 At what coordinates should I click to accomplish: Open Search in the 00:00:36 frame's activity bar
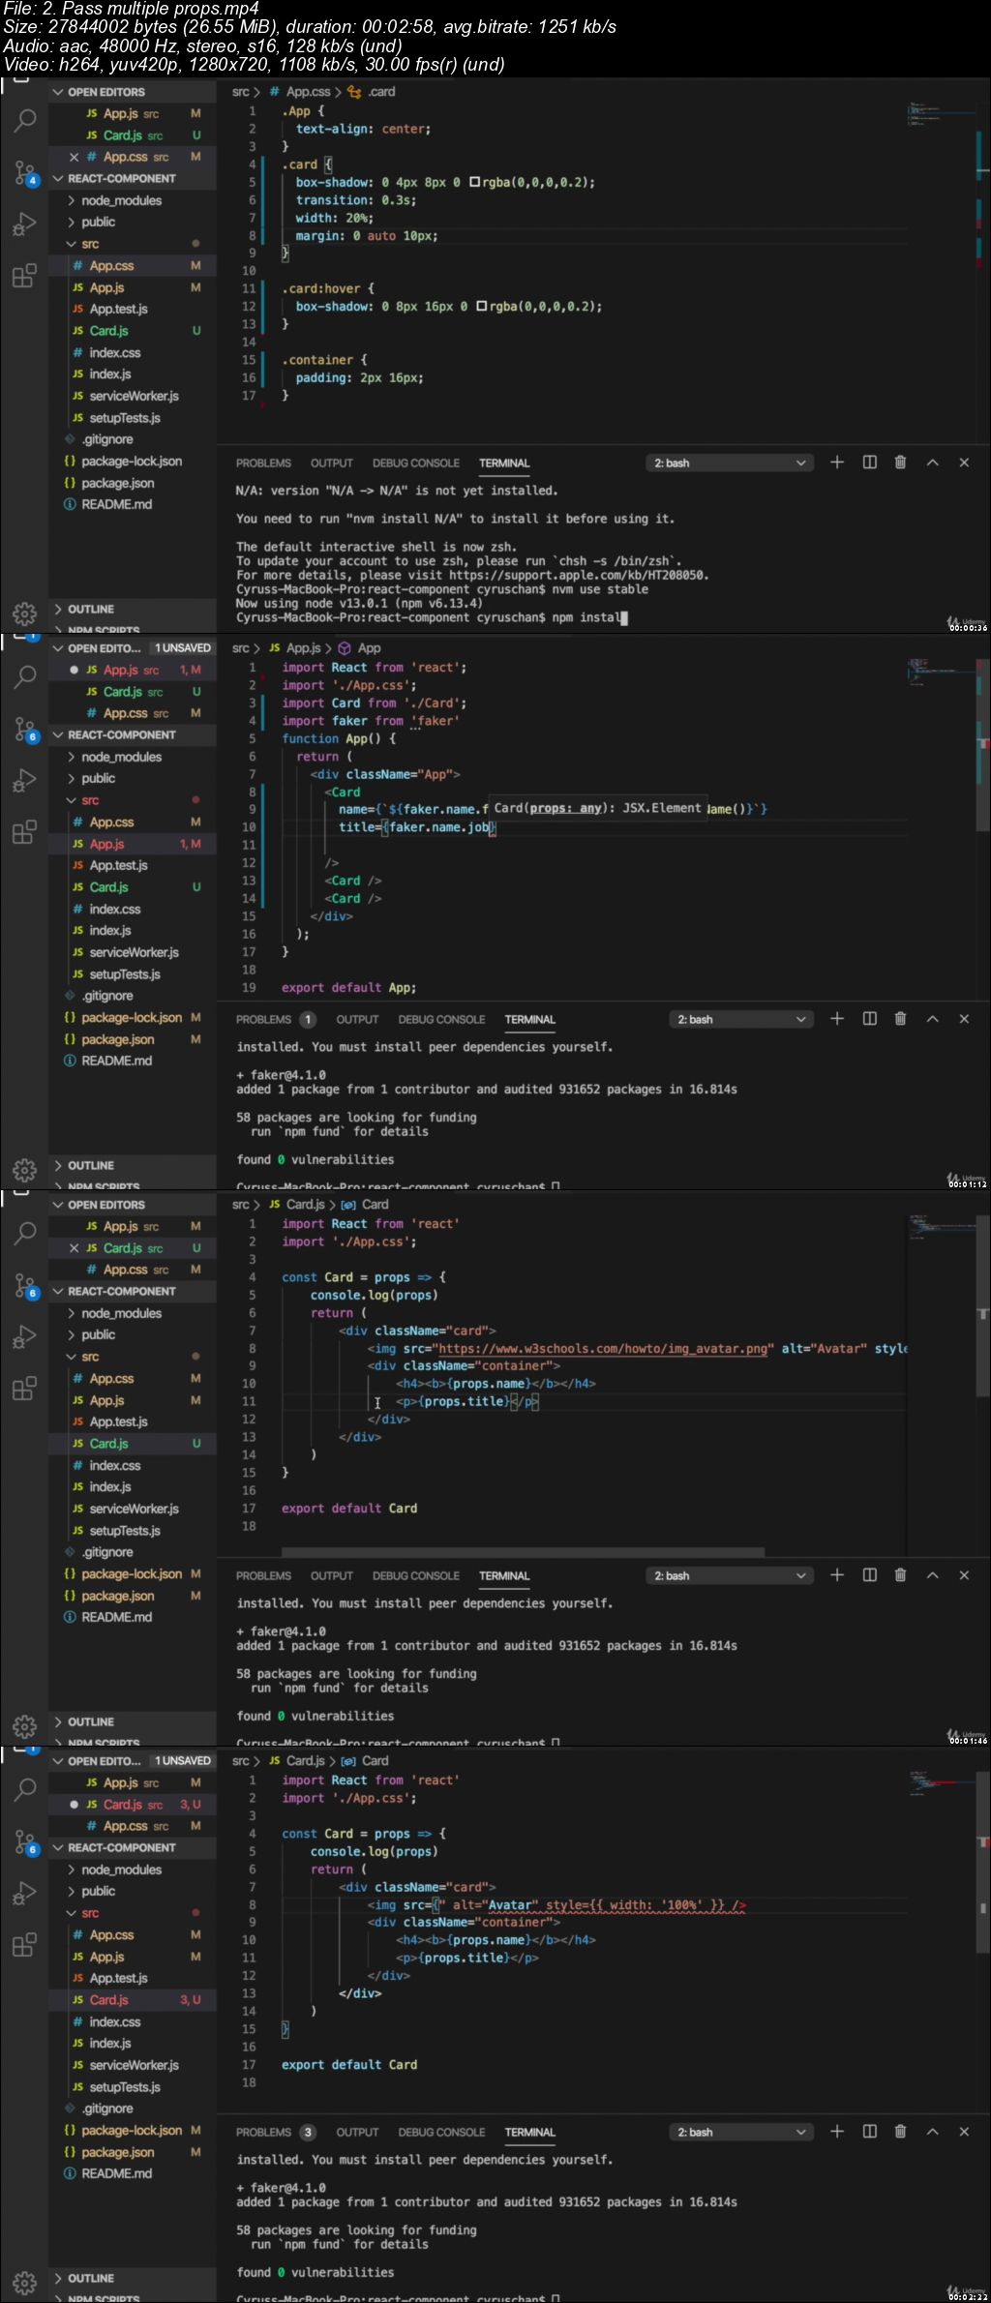click(x=25, y=120)
